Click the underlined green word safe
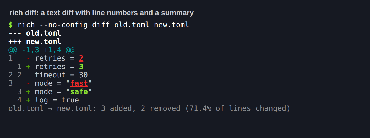370x138 pixels. point(79,92)
